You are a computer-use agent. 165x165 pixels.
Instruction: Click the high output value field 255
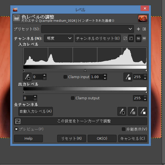(138, 98)
